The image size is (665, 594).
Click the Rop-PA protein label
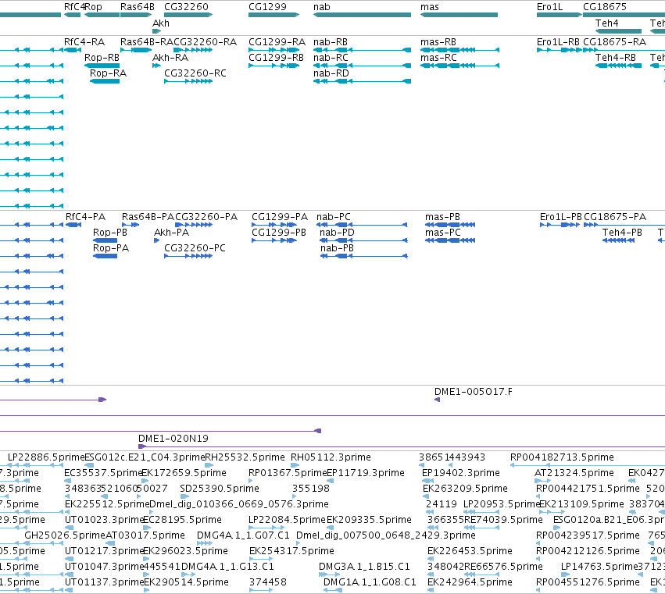pyautogui.click(x=111, y=248)
